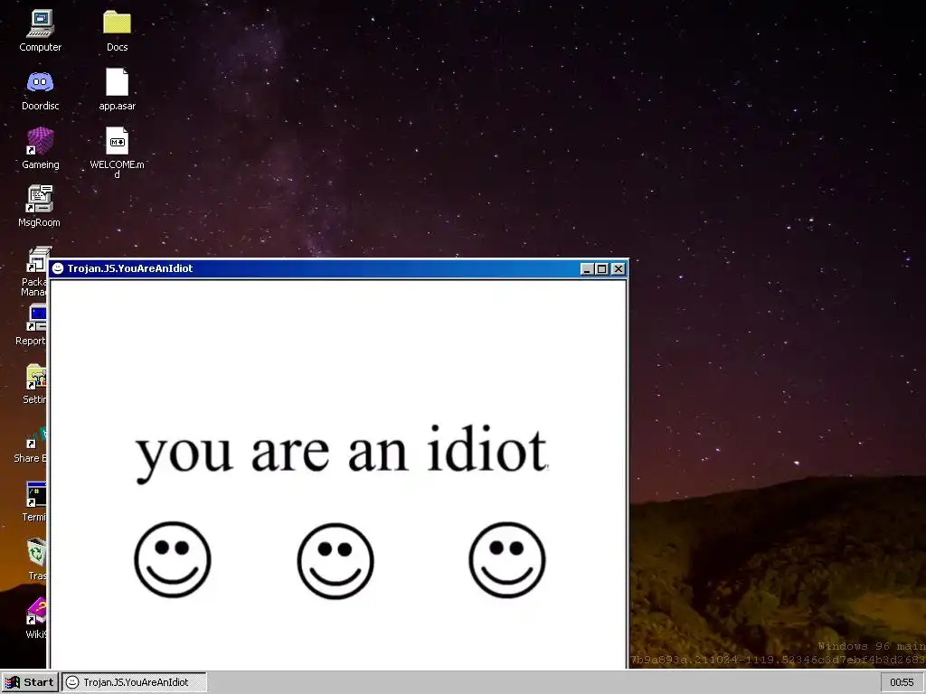Click the Share desktop shortcut icon
926x694 pixels.
pos(36,436)
